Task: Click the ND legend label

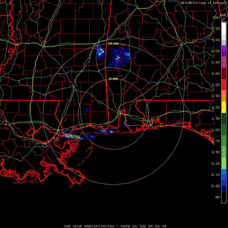Action: click(x=218, y=197)
